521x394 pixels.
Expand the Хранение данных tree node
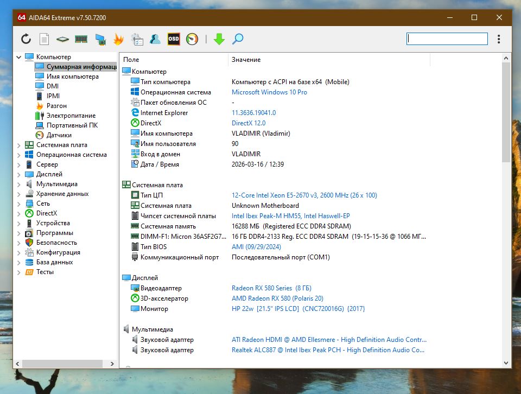pyautogui.click(x=19, y=194)
